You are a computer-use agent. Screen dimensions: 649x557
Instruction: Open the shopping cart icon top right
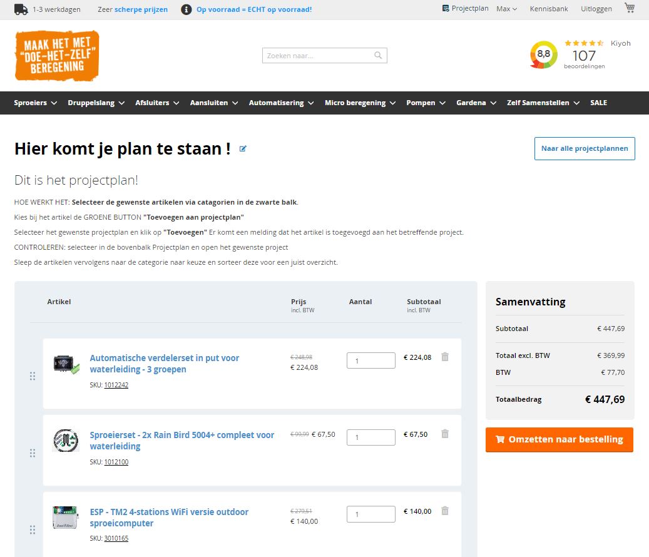629,8
